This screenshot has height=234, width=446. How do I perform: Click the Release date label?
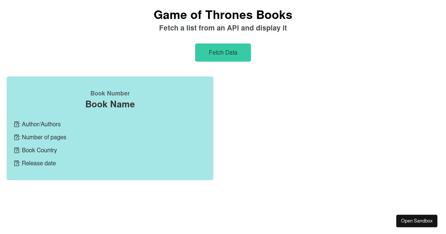pos(39,163)
